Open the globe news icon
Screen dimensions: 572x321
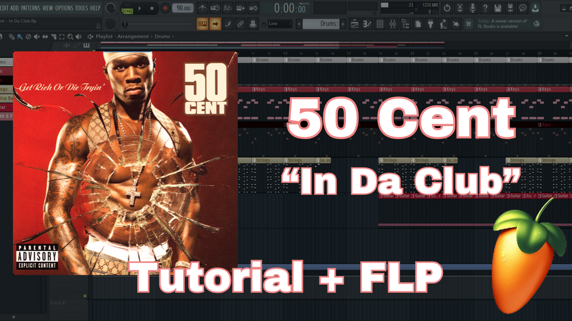(x=537, y=24)
